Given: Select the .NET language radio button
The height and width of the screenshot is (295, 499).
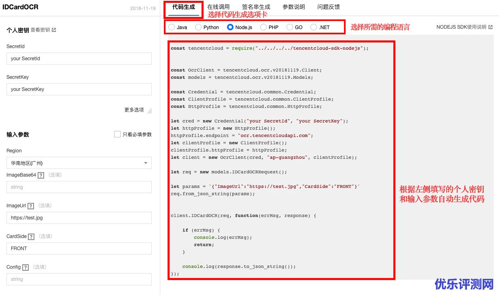Looking at the screenshot, I should pos(314,27).
